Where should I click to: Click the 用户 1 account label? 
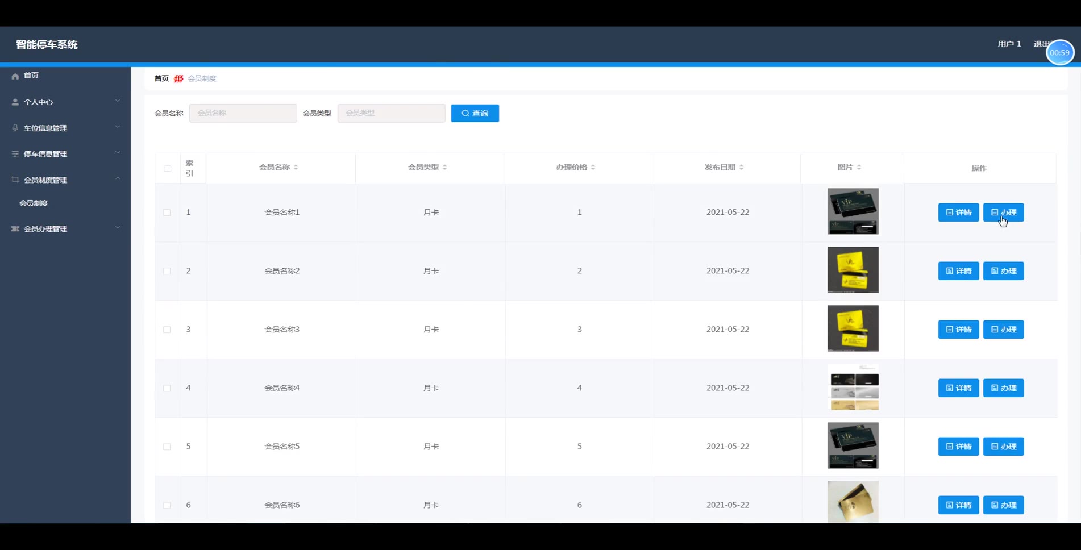(x=1009, y=44)
